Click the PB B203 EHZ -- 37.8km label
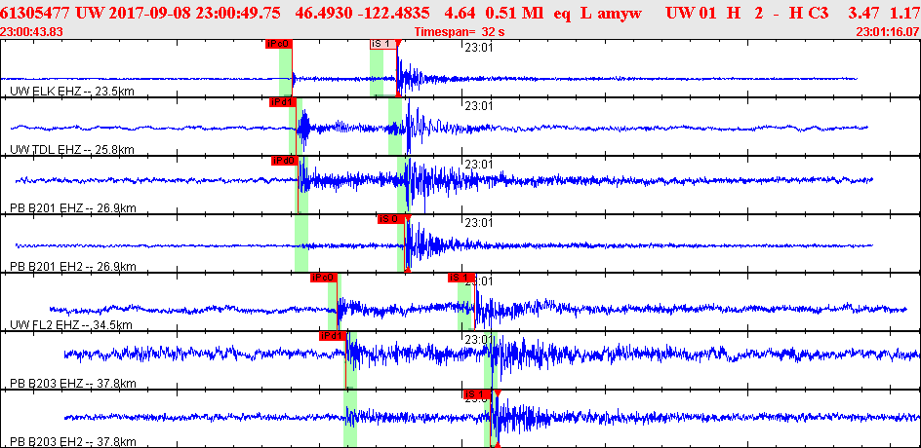This screenshot has width=921, height=448. click(x=73, y=384)
